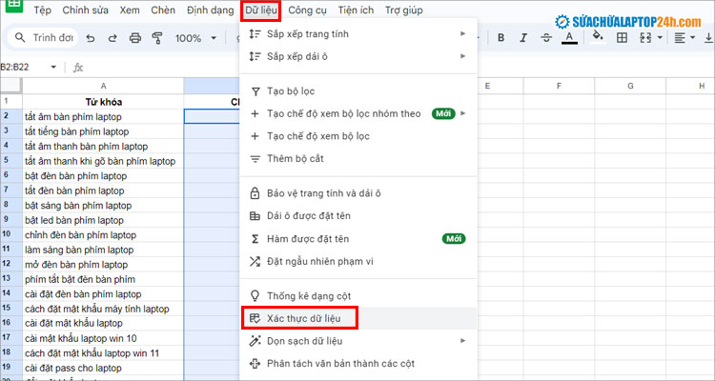Image resolution: width=715 pixels, height=381 pixels.
Task: Open horizontal align dropdown arrow
Action: pyautogui.click(x=693, y=38)
